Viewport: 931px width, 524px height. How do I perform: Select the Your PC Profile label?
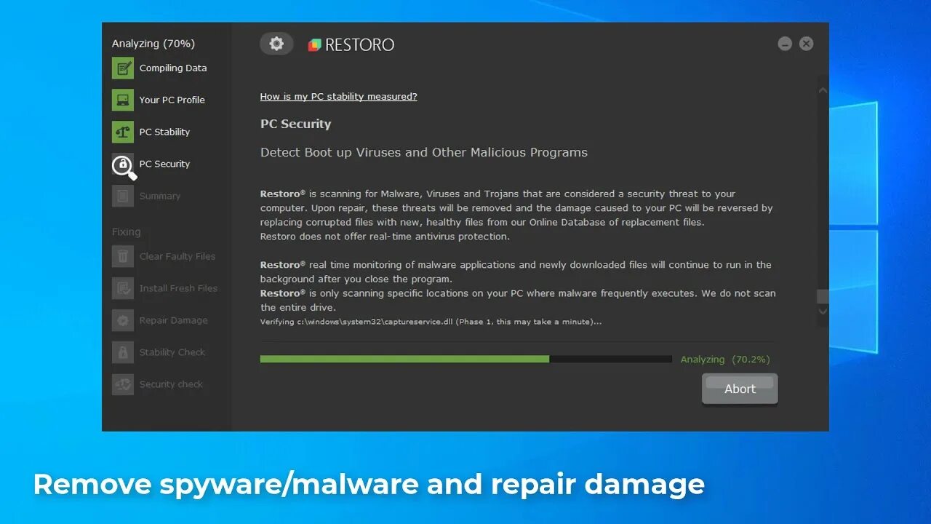(x=172, y=100)
